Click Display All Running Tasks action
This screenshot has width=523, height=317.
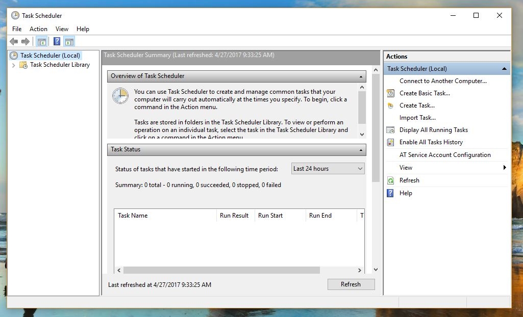pyautogui.click(x=434, y=130)
